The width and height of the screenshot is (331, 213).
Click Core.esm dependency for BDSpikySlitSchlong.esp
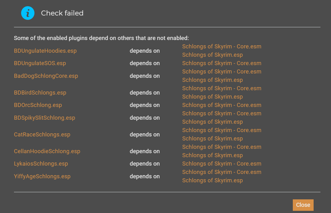(x=222, y=113)
